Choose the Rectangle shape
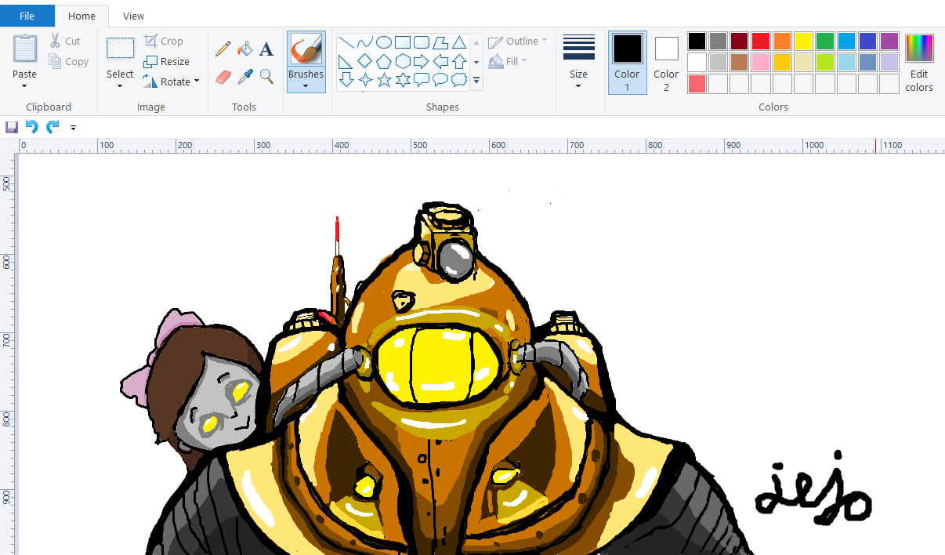Viewport: 945px width, 555px height. click(x=403, y=42)
